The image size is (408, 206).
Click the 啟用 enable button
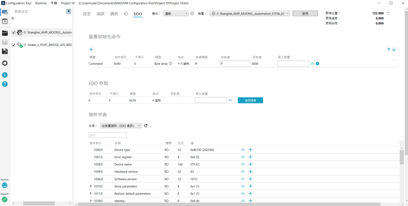pyautogui.click(x=305, y=13)
